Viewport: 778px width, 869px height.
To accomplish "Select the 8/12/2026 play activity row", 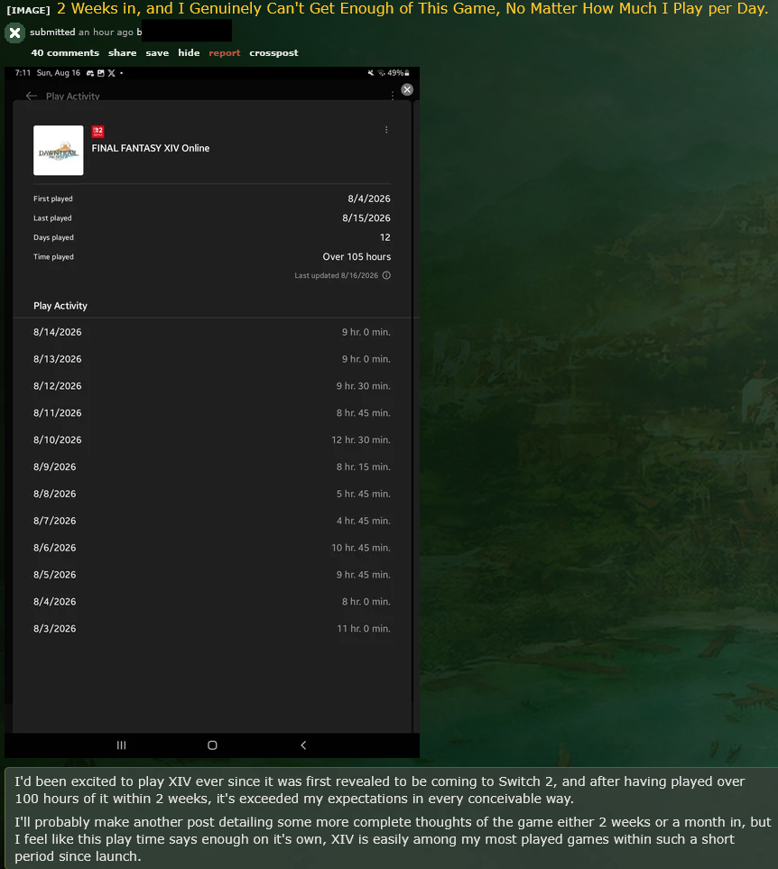I will [x=212, y=385].
